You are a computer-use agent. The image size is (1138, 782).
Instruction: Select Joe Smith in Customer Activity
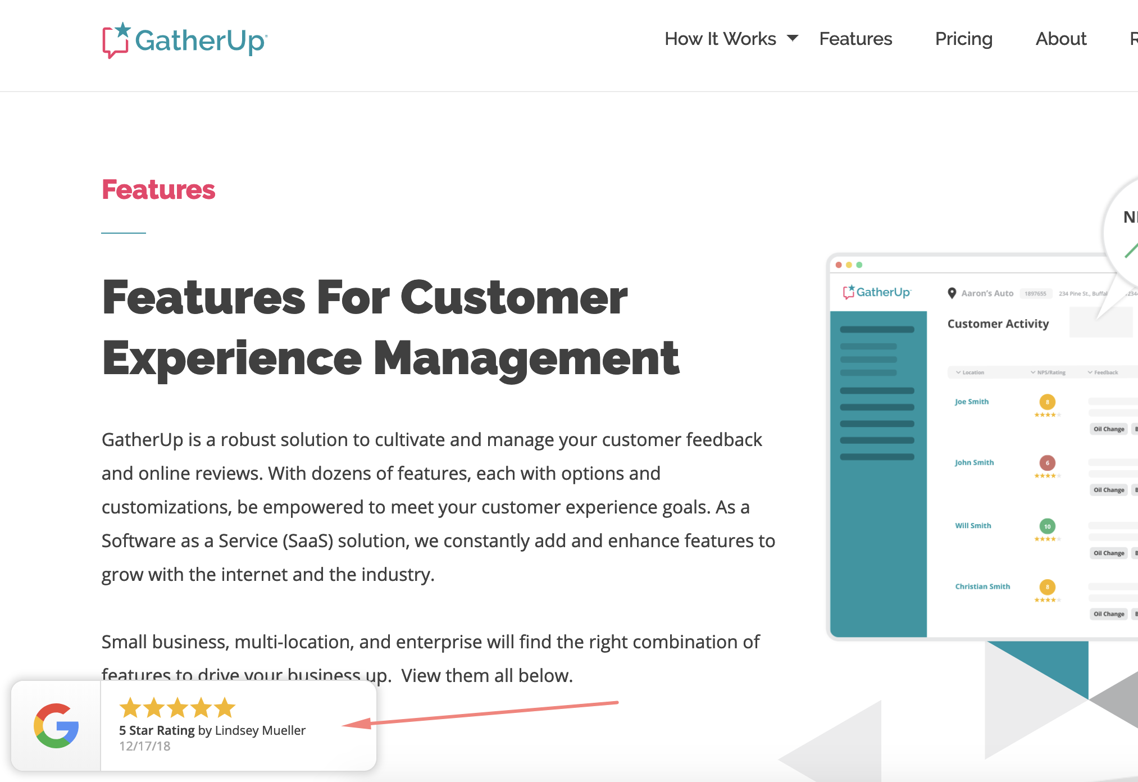(x=972, y=402)
